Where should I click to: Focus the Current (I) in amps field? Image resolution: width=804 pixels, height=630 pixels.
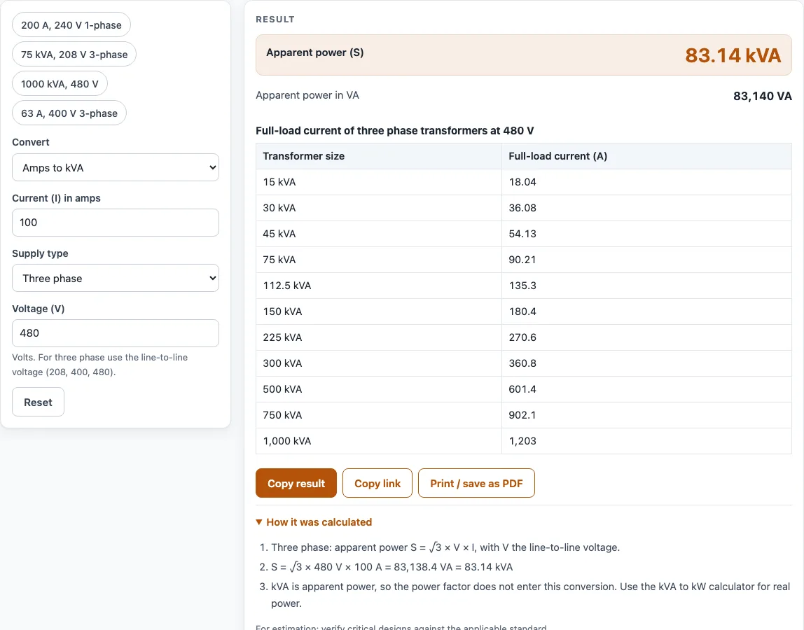pos(116,223)
